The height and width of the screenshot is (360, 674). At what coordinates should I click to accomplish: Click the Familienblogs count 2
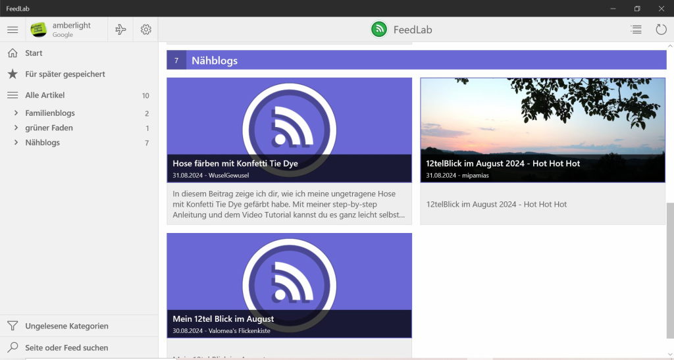pos(147,114)
